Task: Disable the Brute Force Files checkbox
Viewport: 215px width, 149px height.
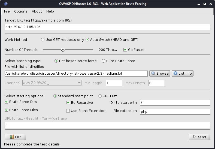Action: point(7,110)
